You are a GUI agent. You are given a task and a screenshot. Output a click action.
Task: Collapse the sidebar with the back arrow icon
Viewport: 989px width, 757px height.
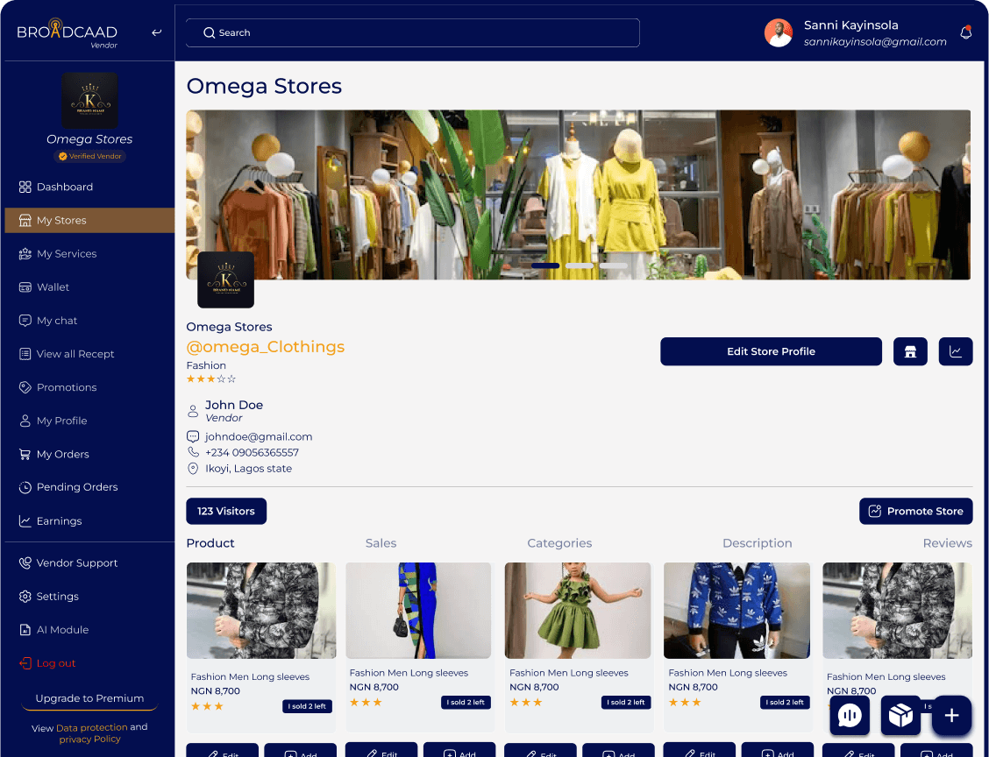click(x=157, y=32)
